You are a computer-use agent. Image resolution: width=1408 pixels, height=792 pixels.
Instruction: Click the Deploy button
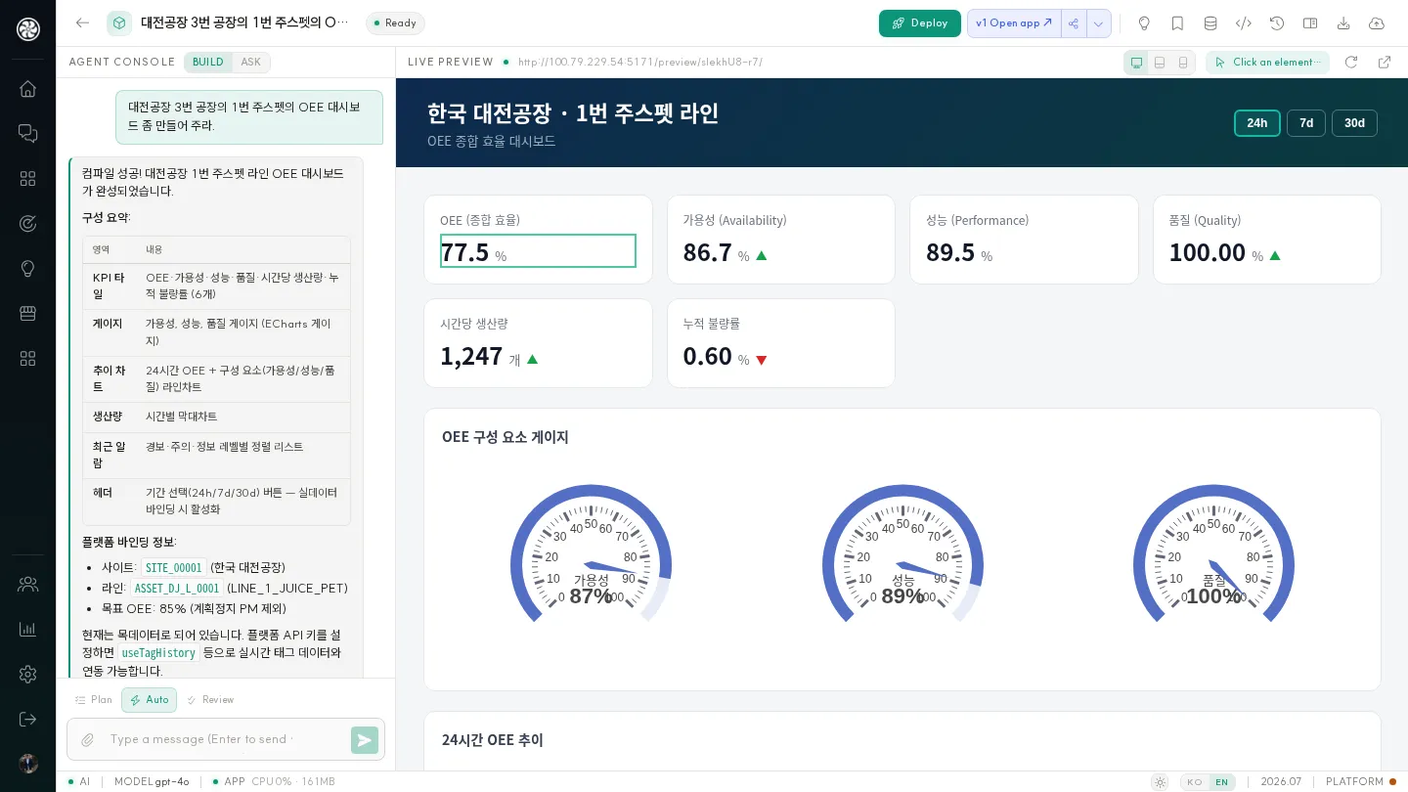click(x=920, y=23)
